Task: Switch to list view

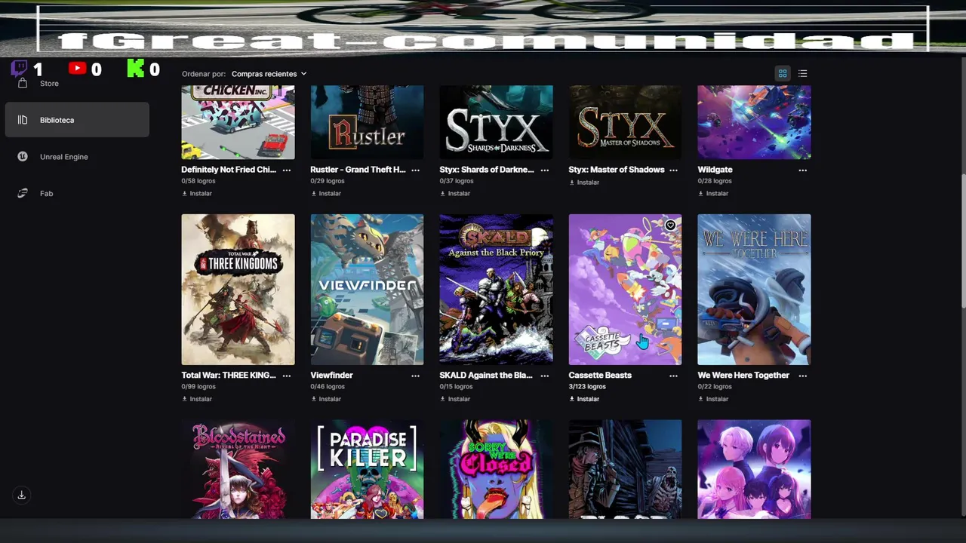Action: coord(803,73)
